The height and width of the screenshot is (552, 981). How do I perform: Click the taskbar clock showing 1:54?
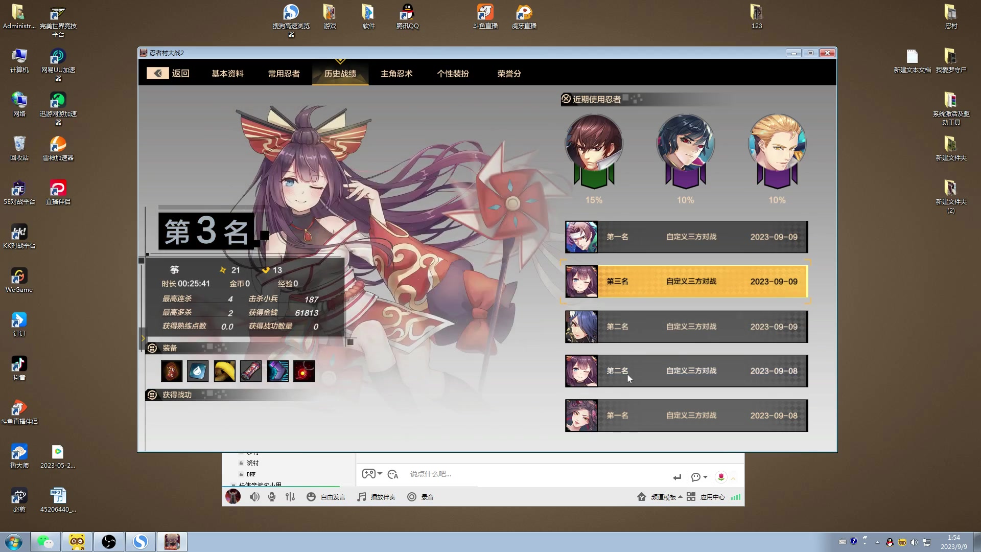[953, 542]
